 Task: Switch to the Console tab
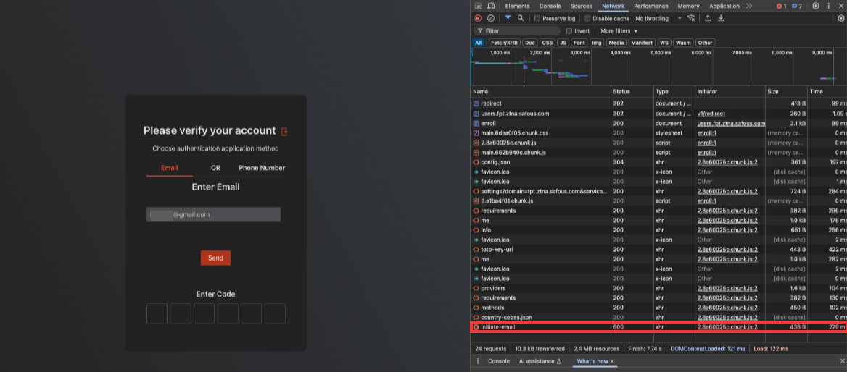(x=550, y=6)
